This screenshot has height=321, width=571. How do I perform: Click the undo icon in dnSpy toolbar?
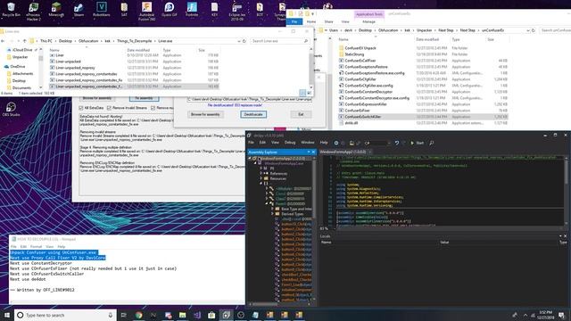coord(396,143)
